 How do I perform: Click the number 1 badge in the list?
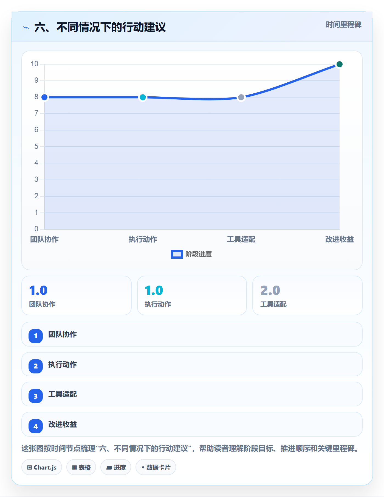(36, 336)
